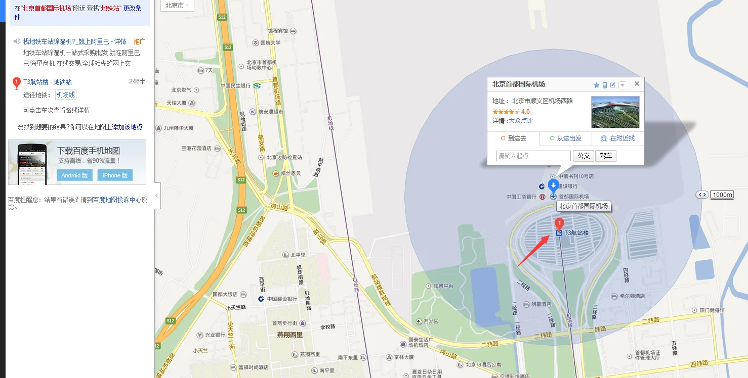Click the speaker icon beside the promoted ad
Image resolution: width=748 pixels, height=378 pixels.
17,41
